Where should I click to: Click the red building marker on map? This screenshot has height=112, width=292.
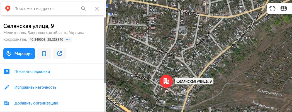click(166, 82)
